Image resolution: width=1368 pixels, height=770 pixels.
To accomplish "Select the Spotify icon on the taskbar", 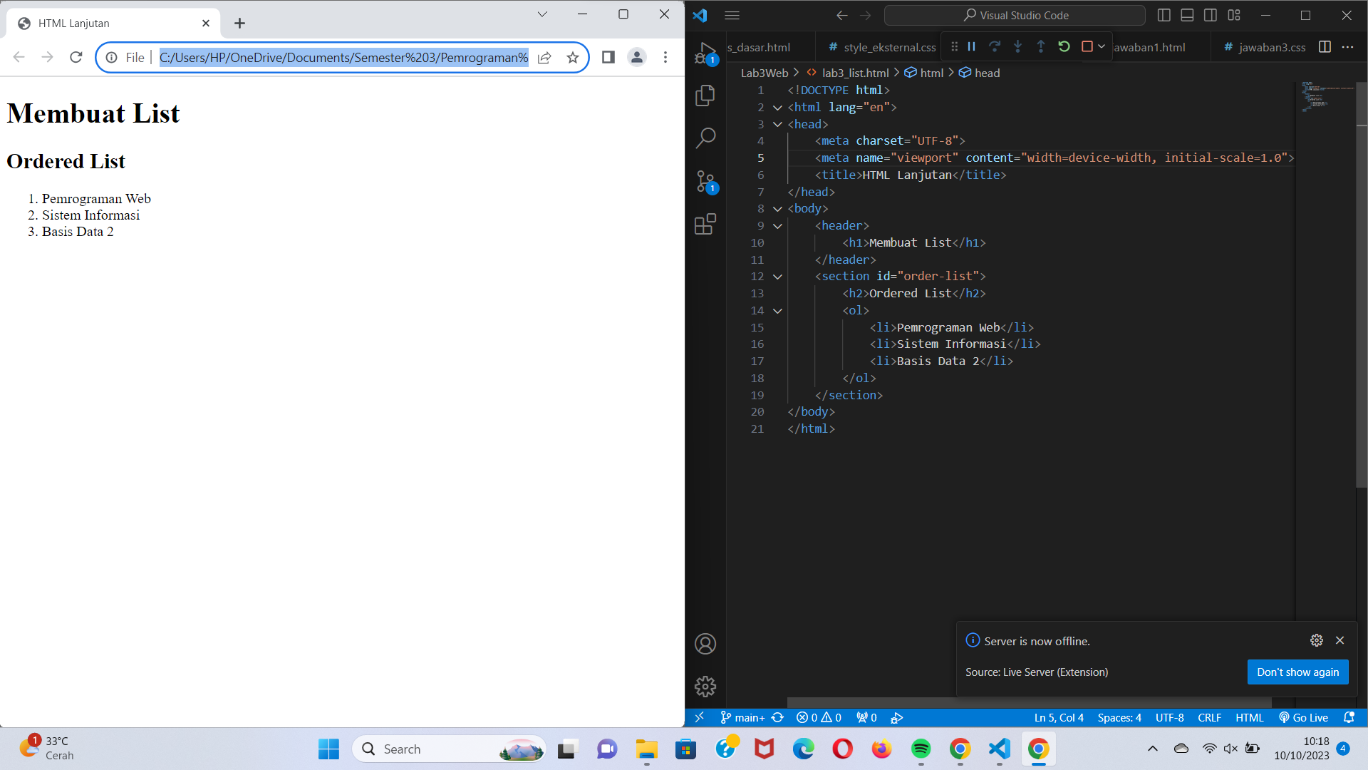I will (921, 749).
